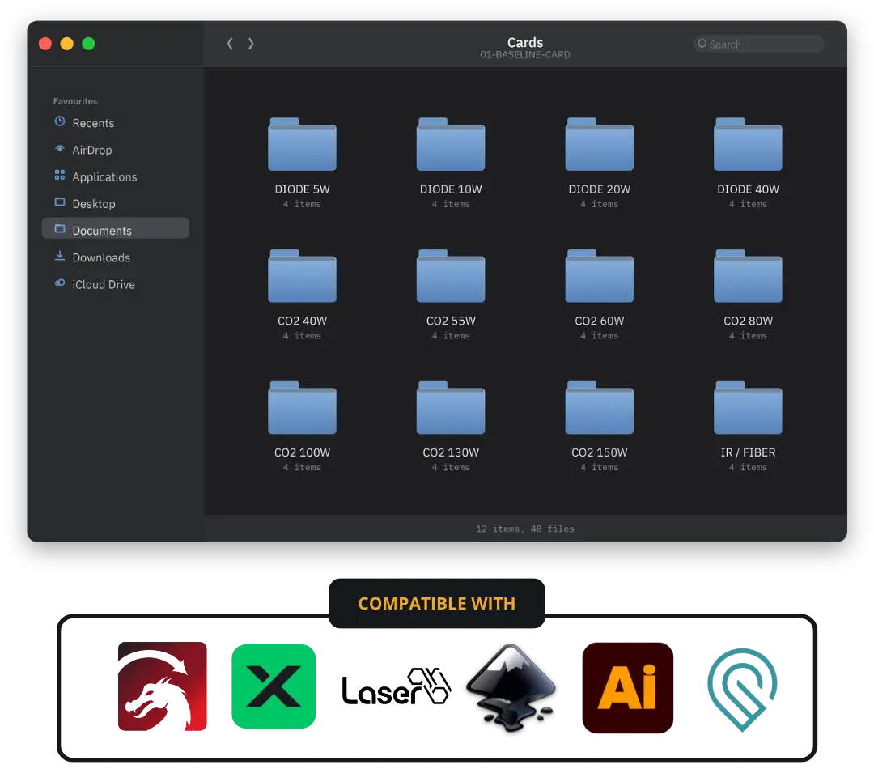This screenshot has height=769, width=874.
Task: Open the CO2 150W folder
Action: click(599, 408)
